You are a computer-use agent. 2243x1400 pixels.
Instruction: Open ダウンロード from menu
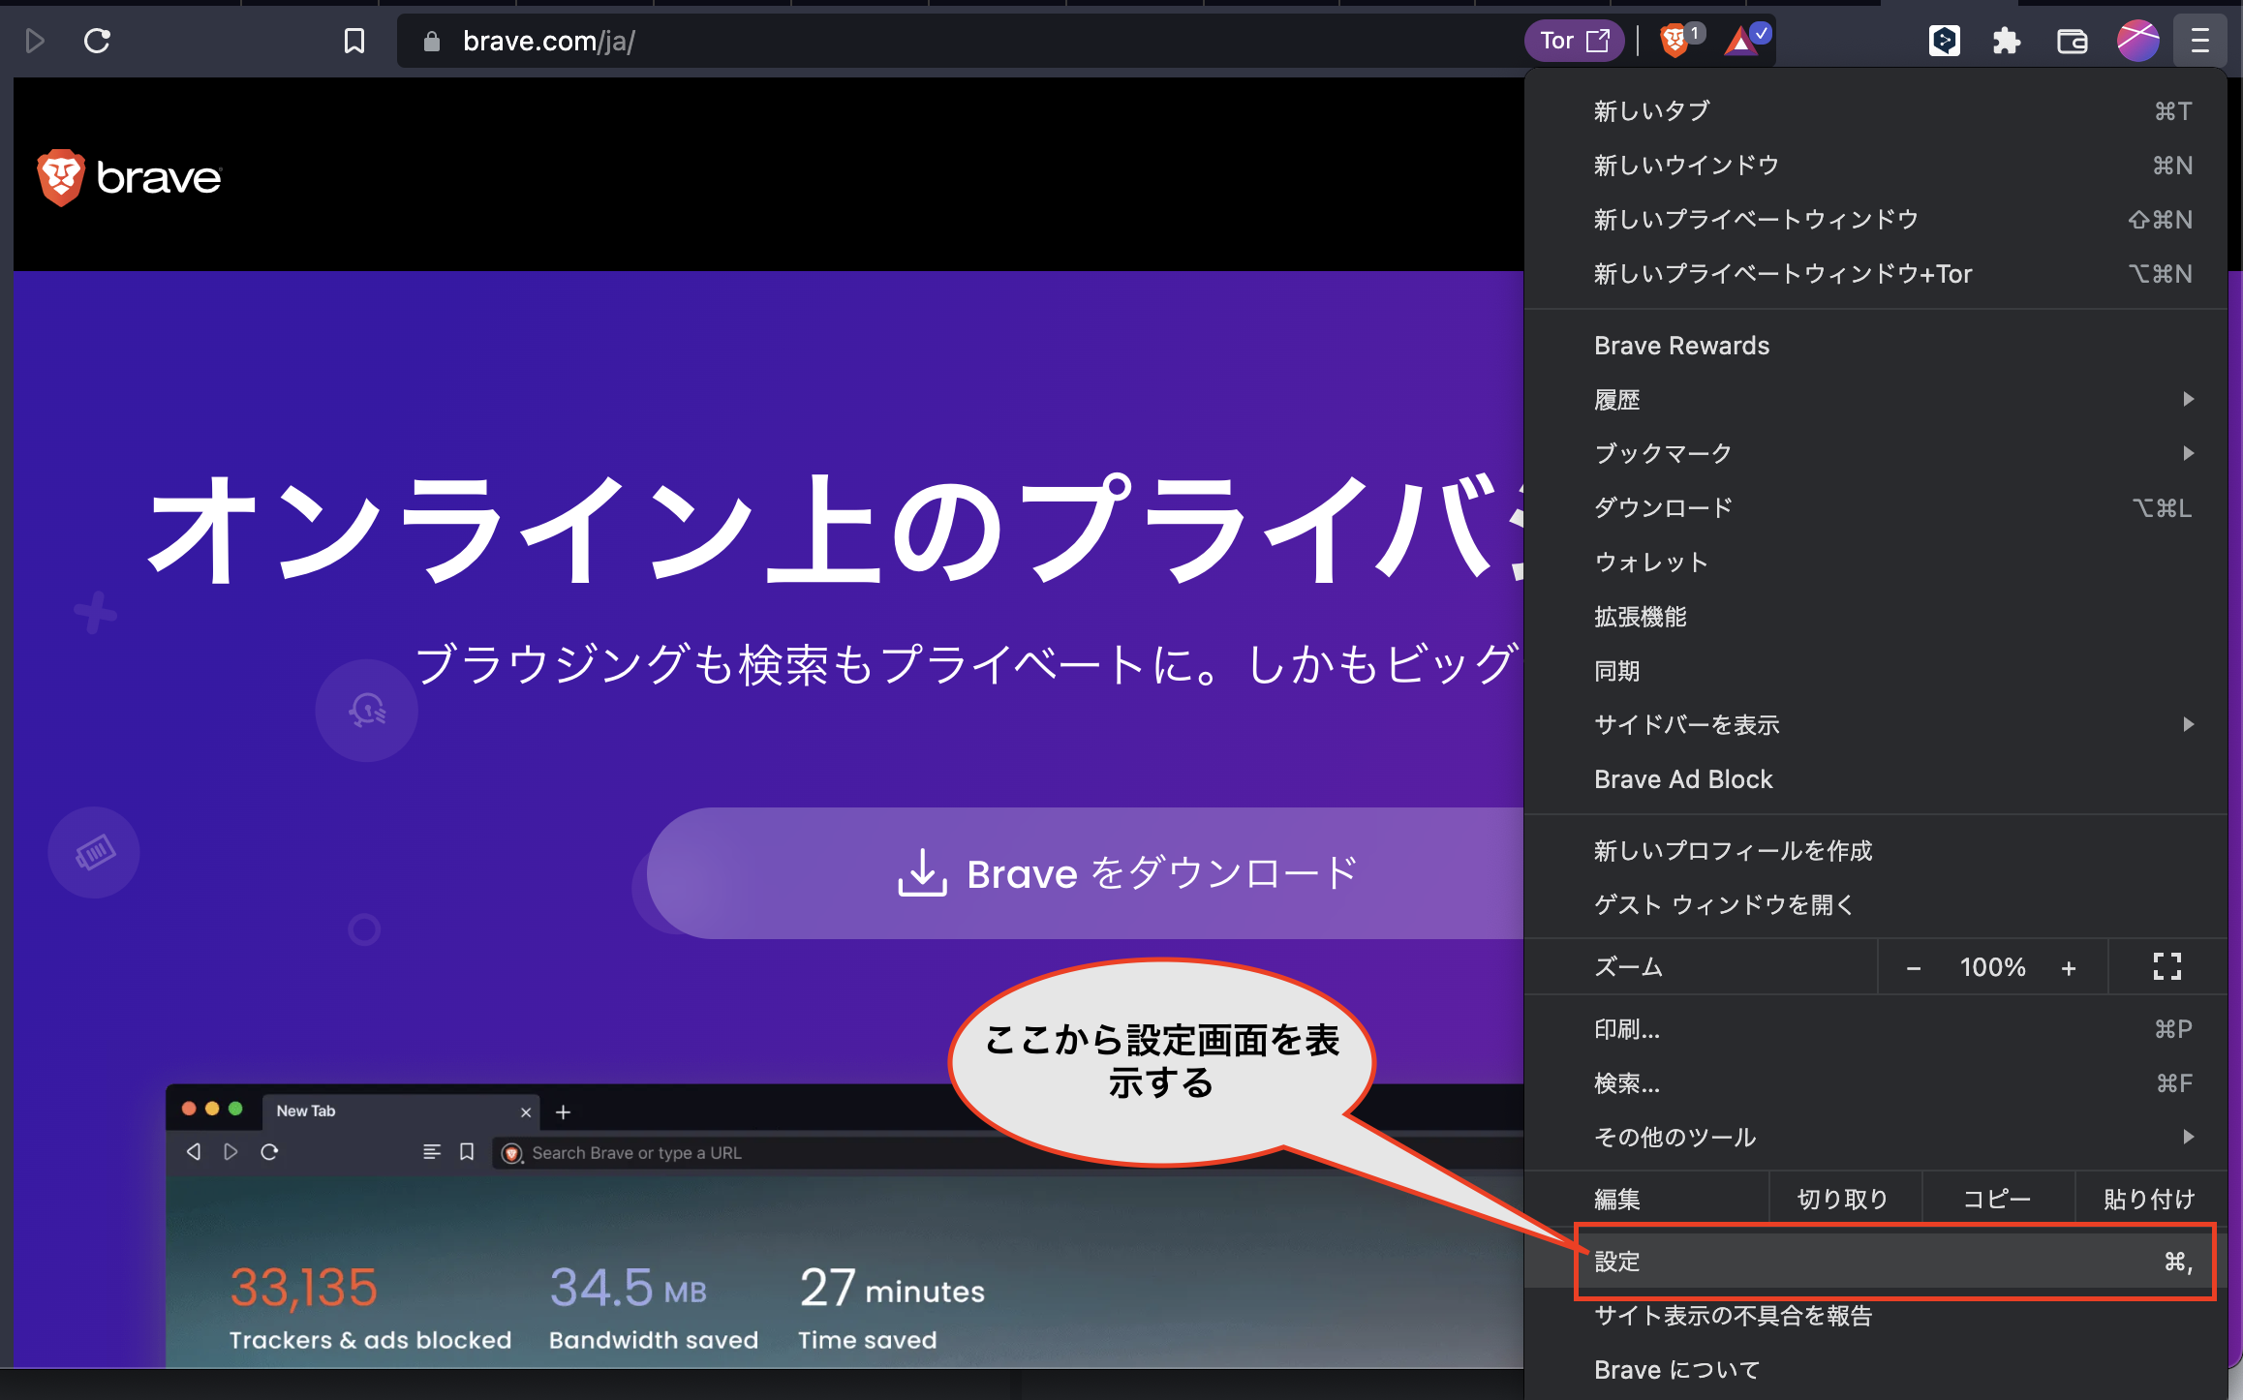pos(1876,507)
